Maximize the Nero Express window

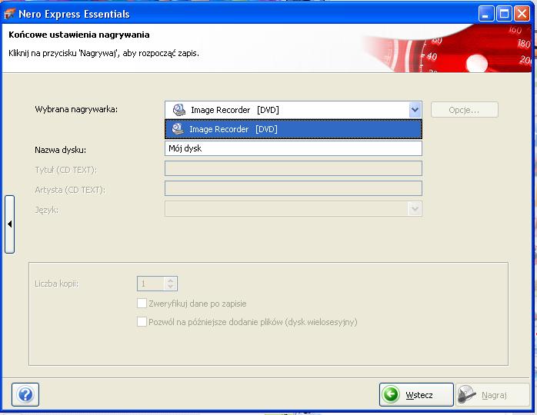[504, 14]
